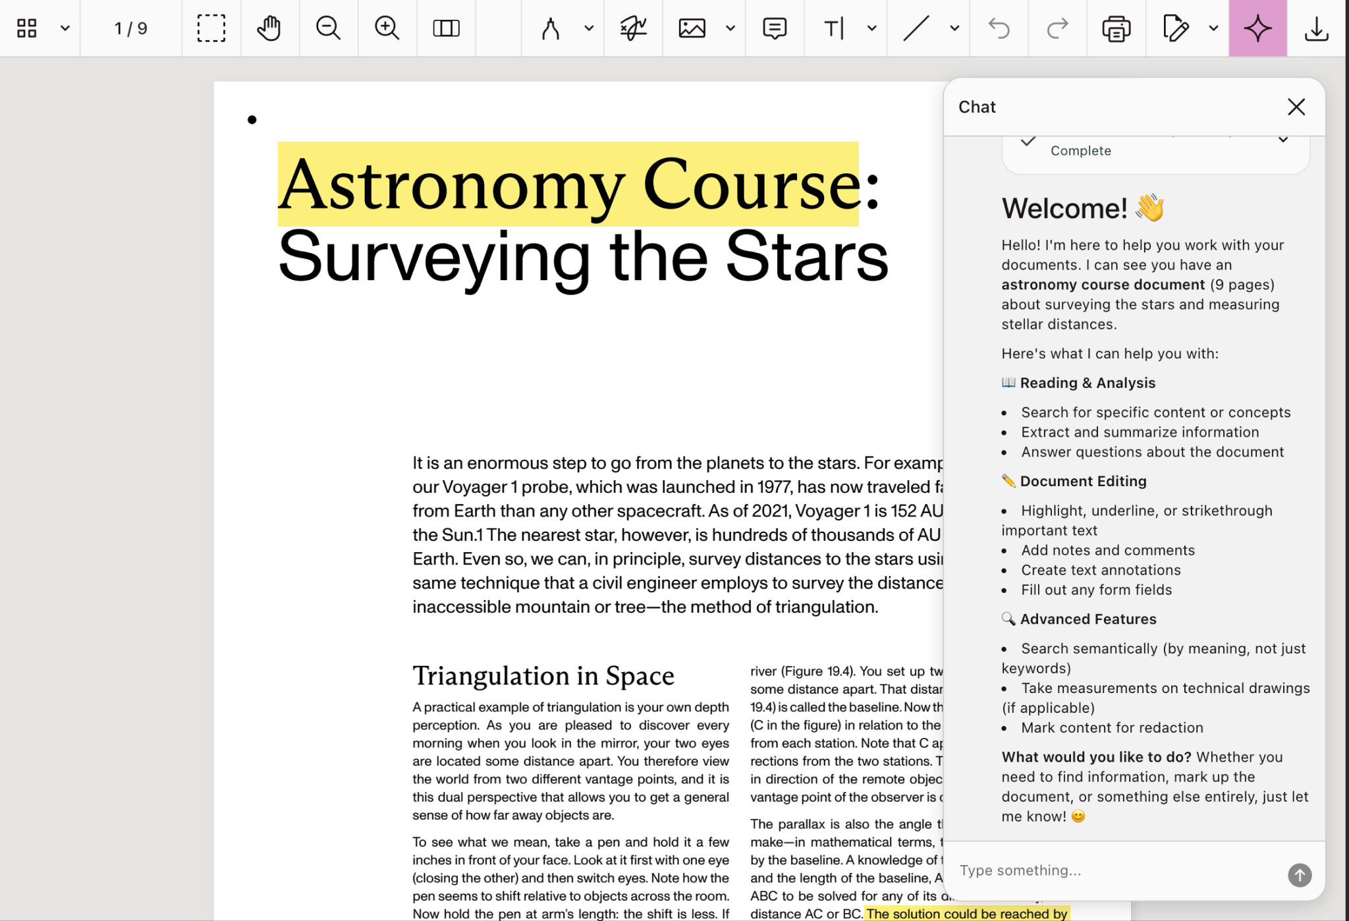Viewport: 1349px width, 921px height.
Task: Select the insert image tool
Action: point(692,28)
